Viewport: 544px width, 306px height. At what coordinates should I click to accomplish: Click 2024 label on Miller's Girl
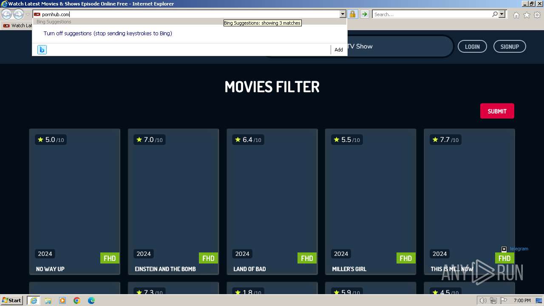coord(341,254)
